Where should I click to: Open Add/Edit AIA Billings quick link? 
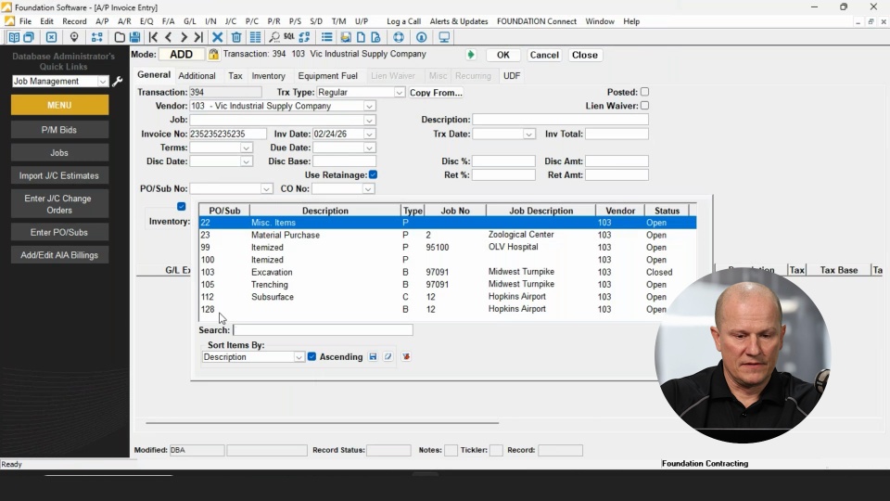[x=59, y=255]
